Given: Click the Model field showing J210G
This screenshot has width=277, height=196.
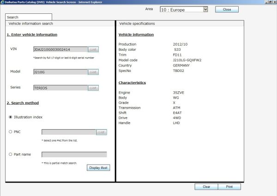Looking at the screenshot, I should coord(60,72).
